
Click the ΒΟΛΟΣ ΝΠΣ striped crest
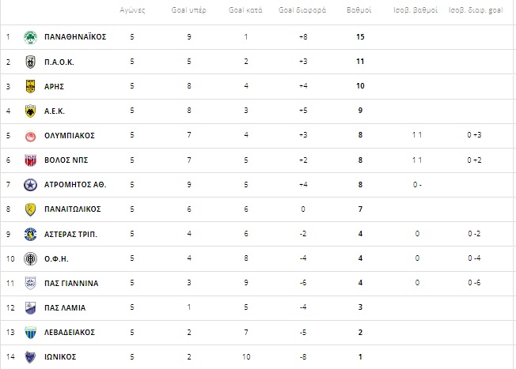pyautogui.click(x=31, y=160)
